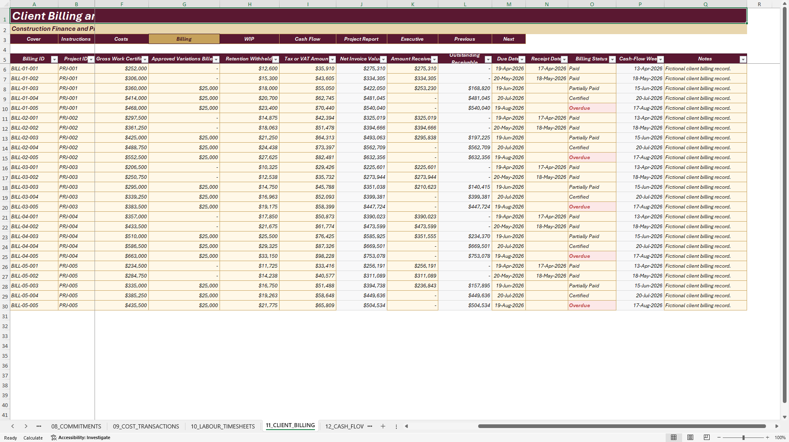The image size is (789, 442).
Task: Open zoom level 100% dialog
Action: tap(780, 437)
